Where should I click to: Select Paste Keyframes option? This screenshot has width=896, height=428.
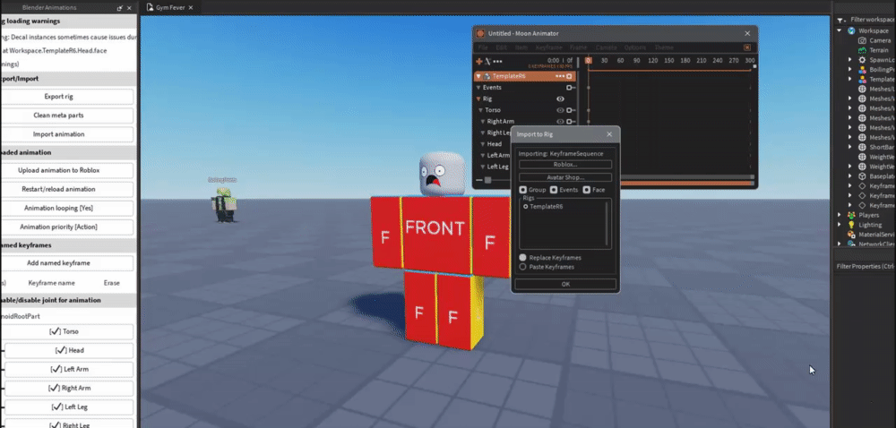click(523, 267)
